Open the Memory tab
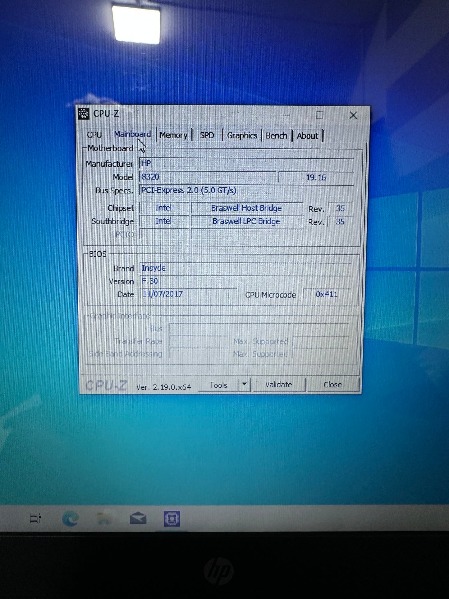The height and width of the screenshot is (599, 449). click(x=173, y=135)
